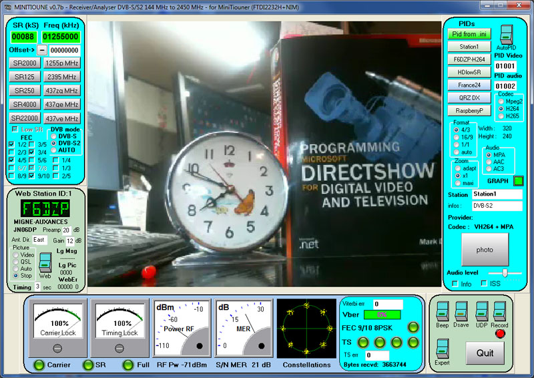
Task: Click the Power RF dBm gauge
Action: click(x=181, y=328)
